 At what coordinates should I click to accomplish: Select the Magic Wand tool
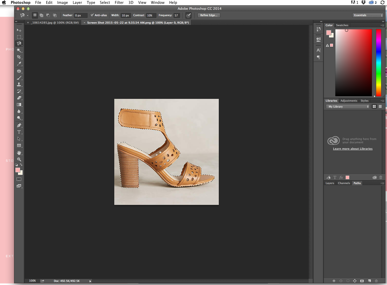(19, 50)
